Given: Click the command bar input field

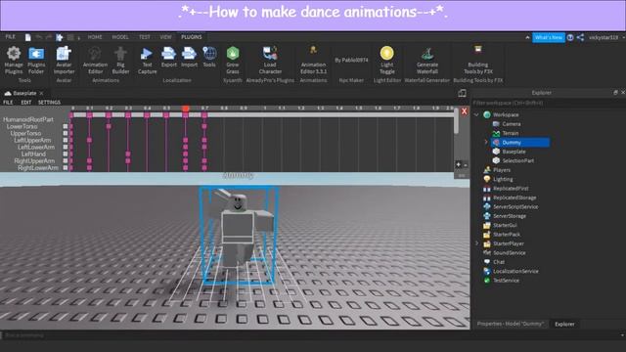Looking at the screenshot, I should [311, 335].
